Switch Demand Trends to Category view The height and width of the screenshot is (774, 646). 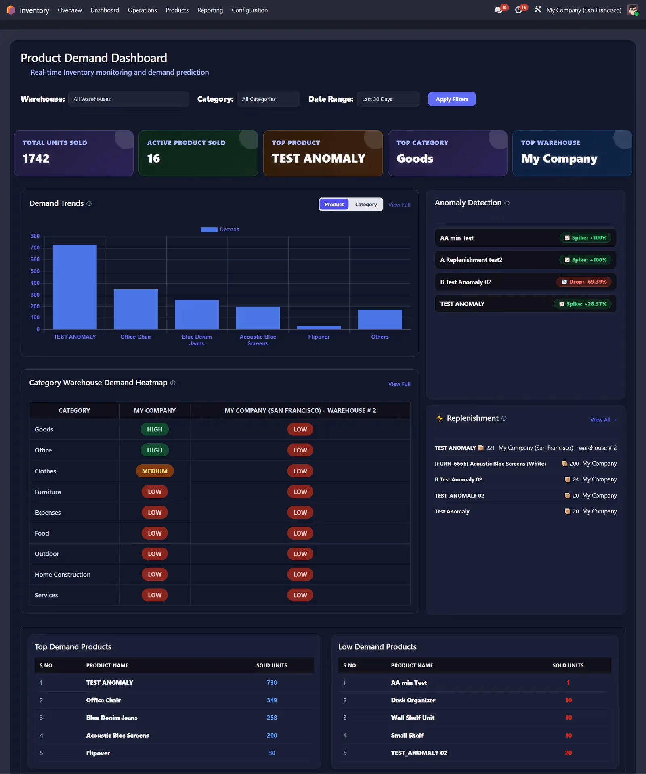[366, 205]
